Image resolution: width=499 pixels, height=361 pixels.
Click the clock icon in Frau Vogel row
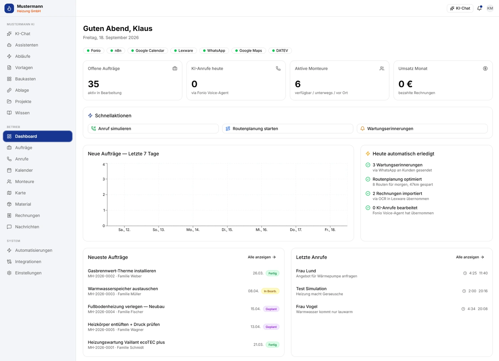point(463,309)
